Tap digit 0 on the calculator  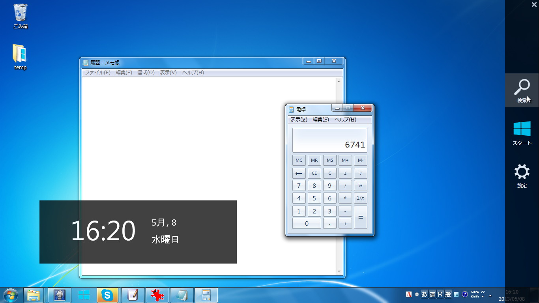coord(307,224)
